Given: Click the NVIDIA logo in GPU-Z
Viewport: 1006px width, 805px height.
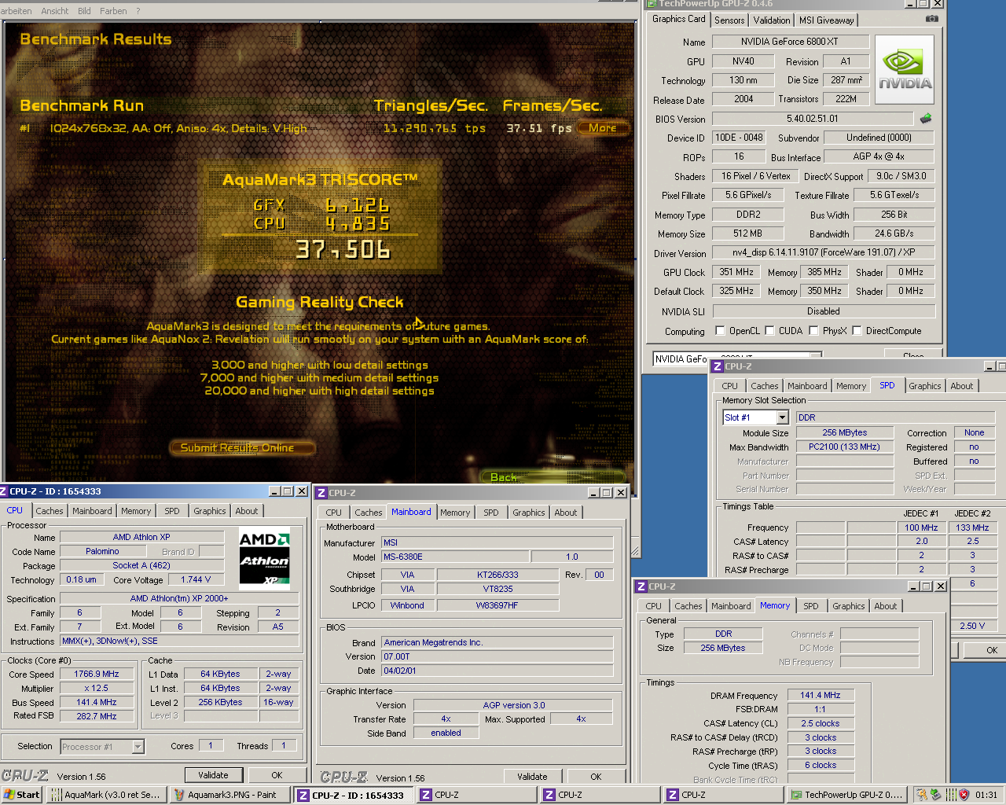Looking at the screenshot, I should coord(905,69).
